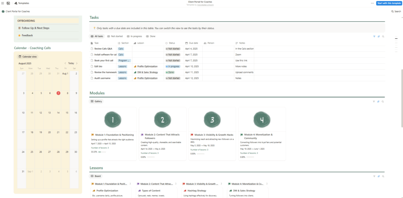The height and width of the screenshot is (198, 403).
Task: Filter the Tasks table
Action: [374, 37]
